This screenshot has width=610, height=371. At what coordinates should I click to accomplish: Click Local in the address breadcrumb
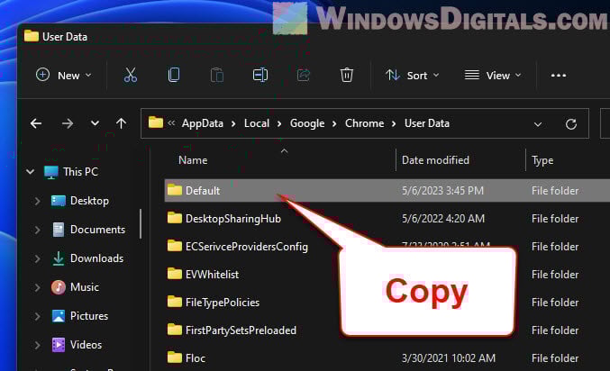(257, 123)
